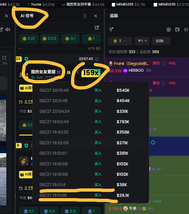Open the 3个 link in first card
189x214 pixels.
[x=29, y=102]
